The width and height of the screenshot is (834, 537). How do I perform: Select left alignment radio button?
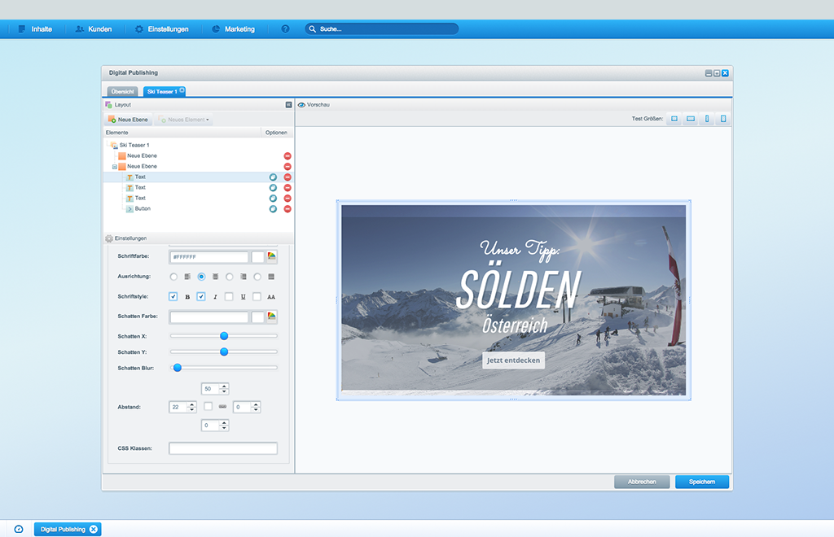point(173,277)
